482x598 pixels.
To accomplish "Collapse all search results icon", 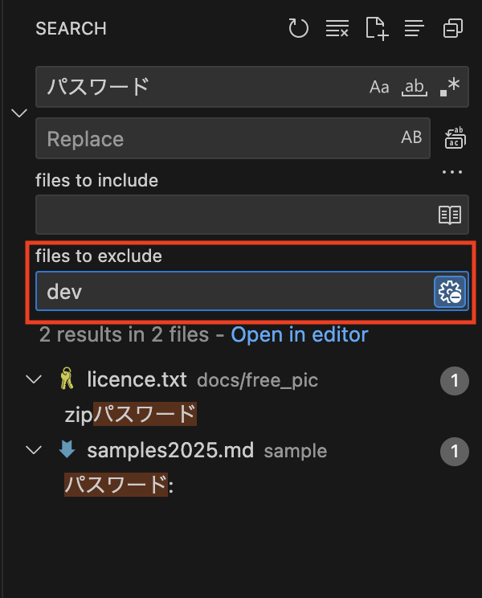I will [453, 28].
